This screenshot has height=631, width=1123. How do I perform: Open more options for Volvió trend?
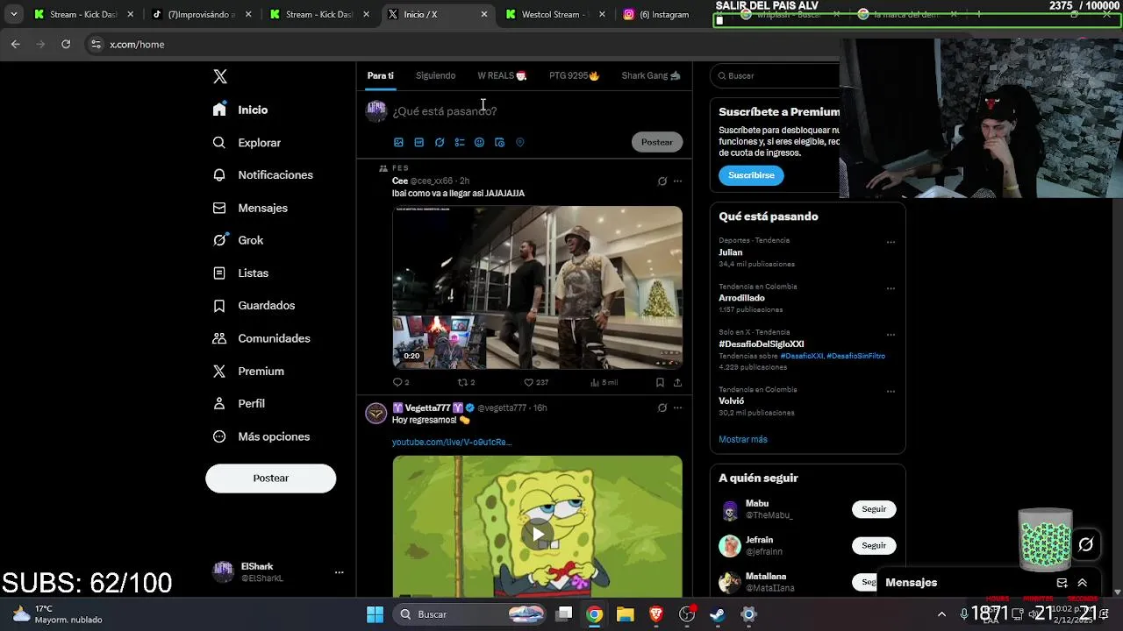click(891, 391)
